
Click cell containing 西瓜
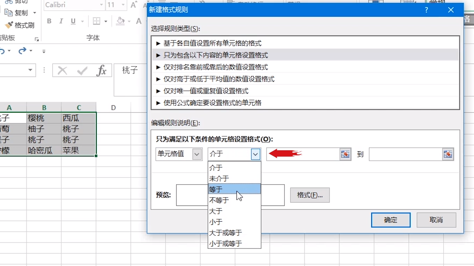pyautogui.click(x=79, y=118)
